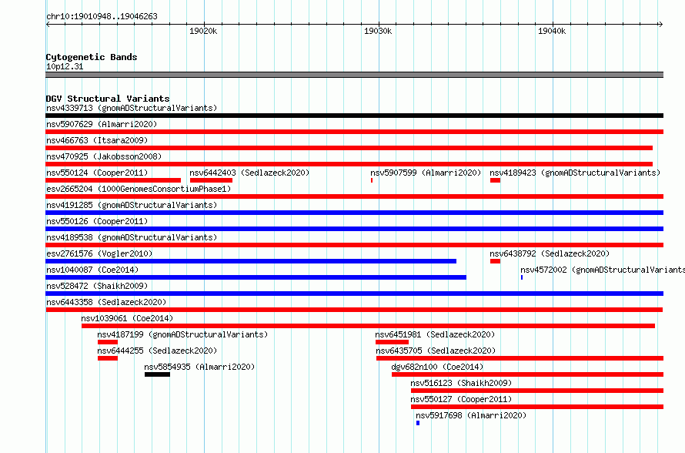Image resolution: width=685 pixels, height=453 pixels.
Task: Click dgv682n100 (Coe2014) label
Action: point(437,367)
